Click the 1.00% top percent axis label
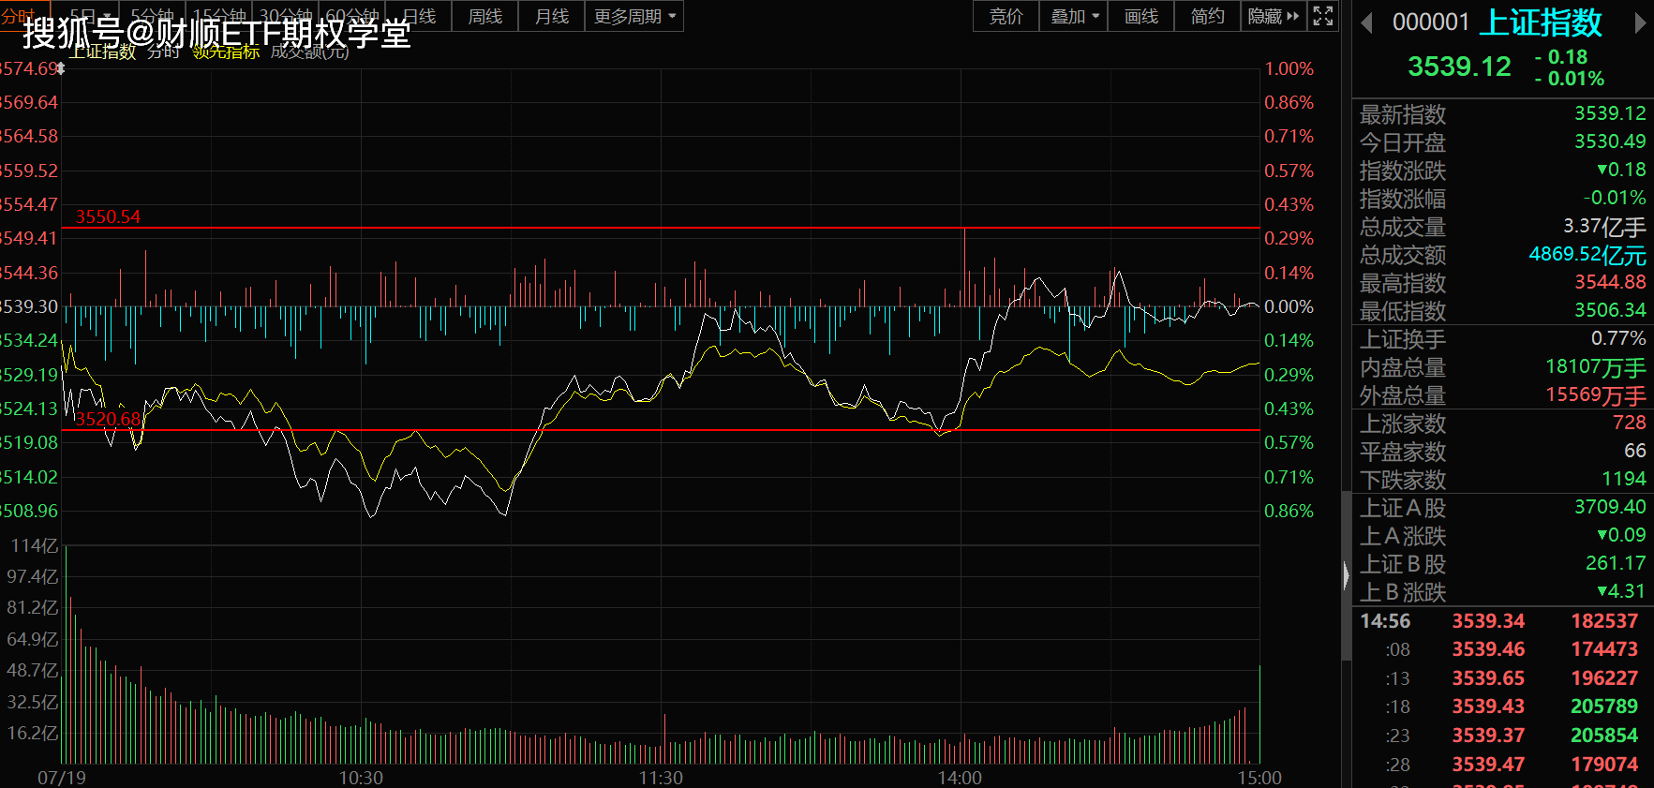The width and height of the screenshot is (1654, 788). point(1289,68)
